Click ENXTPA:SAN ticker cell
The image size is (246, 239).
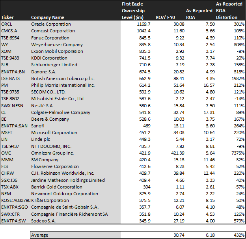point(14,126)
